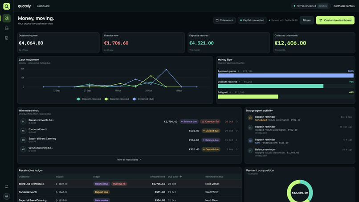Select the Dashboard breadcrumb
The height and width of the screenshot is (202, 359).
pyautogui.click(x=43, y=6)
